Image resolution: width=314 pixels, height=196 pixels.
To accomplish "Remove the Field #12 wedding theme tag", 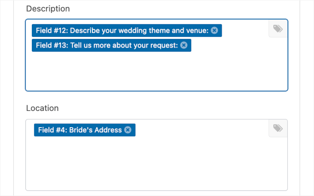I will (214, 31).
